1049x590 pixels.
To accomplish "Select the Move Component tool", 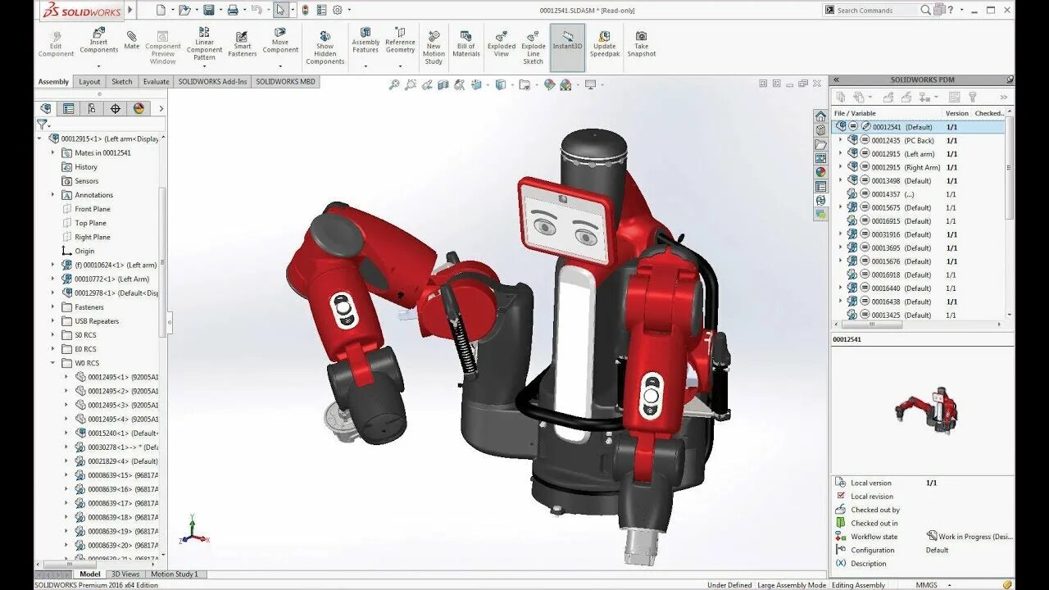I will (x=280, y=41).
